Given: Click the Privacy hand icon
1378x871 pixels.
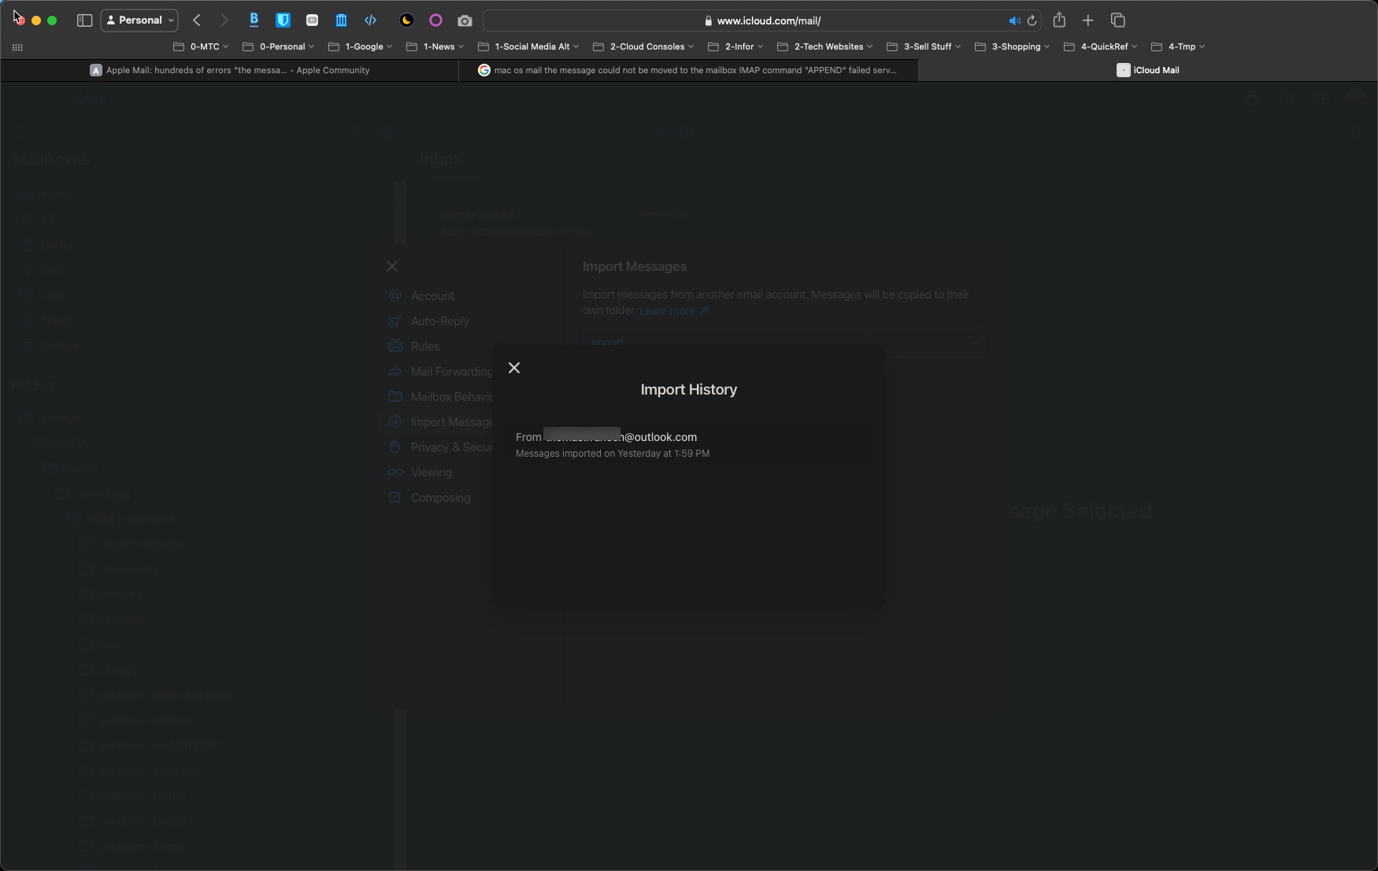Looking at the screenshot, I should pyautogui.click(x=395, y=447).
